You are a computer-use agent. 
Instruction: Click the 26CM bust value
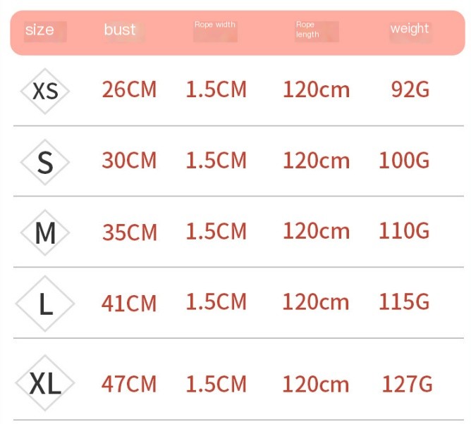point(130,89)
